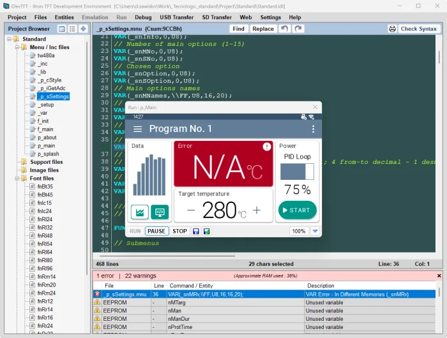Image resolution: width=447 pixels, height=338 pixels.
Task: Open the Help menu
Action: 295,17
